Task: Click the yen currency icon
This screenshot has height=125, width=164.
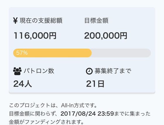Action: pos(15,21)
